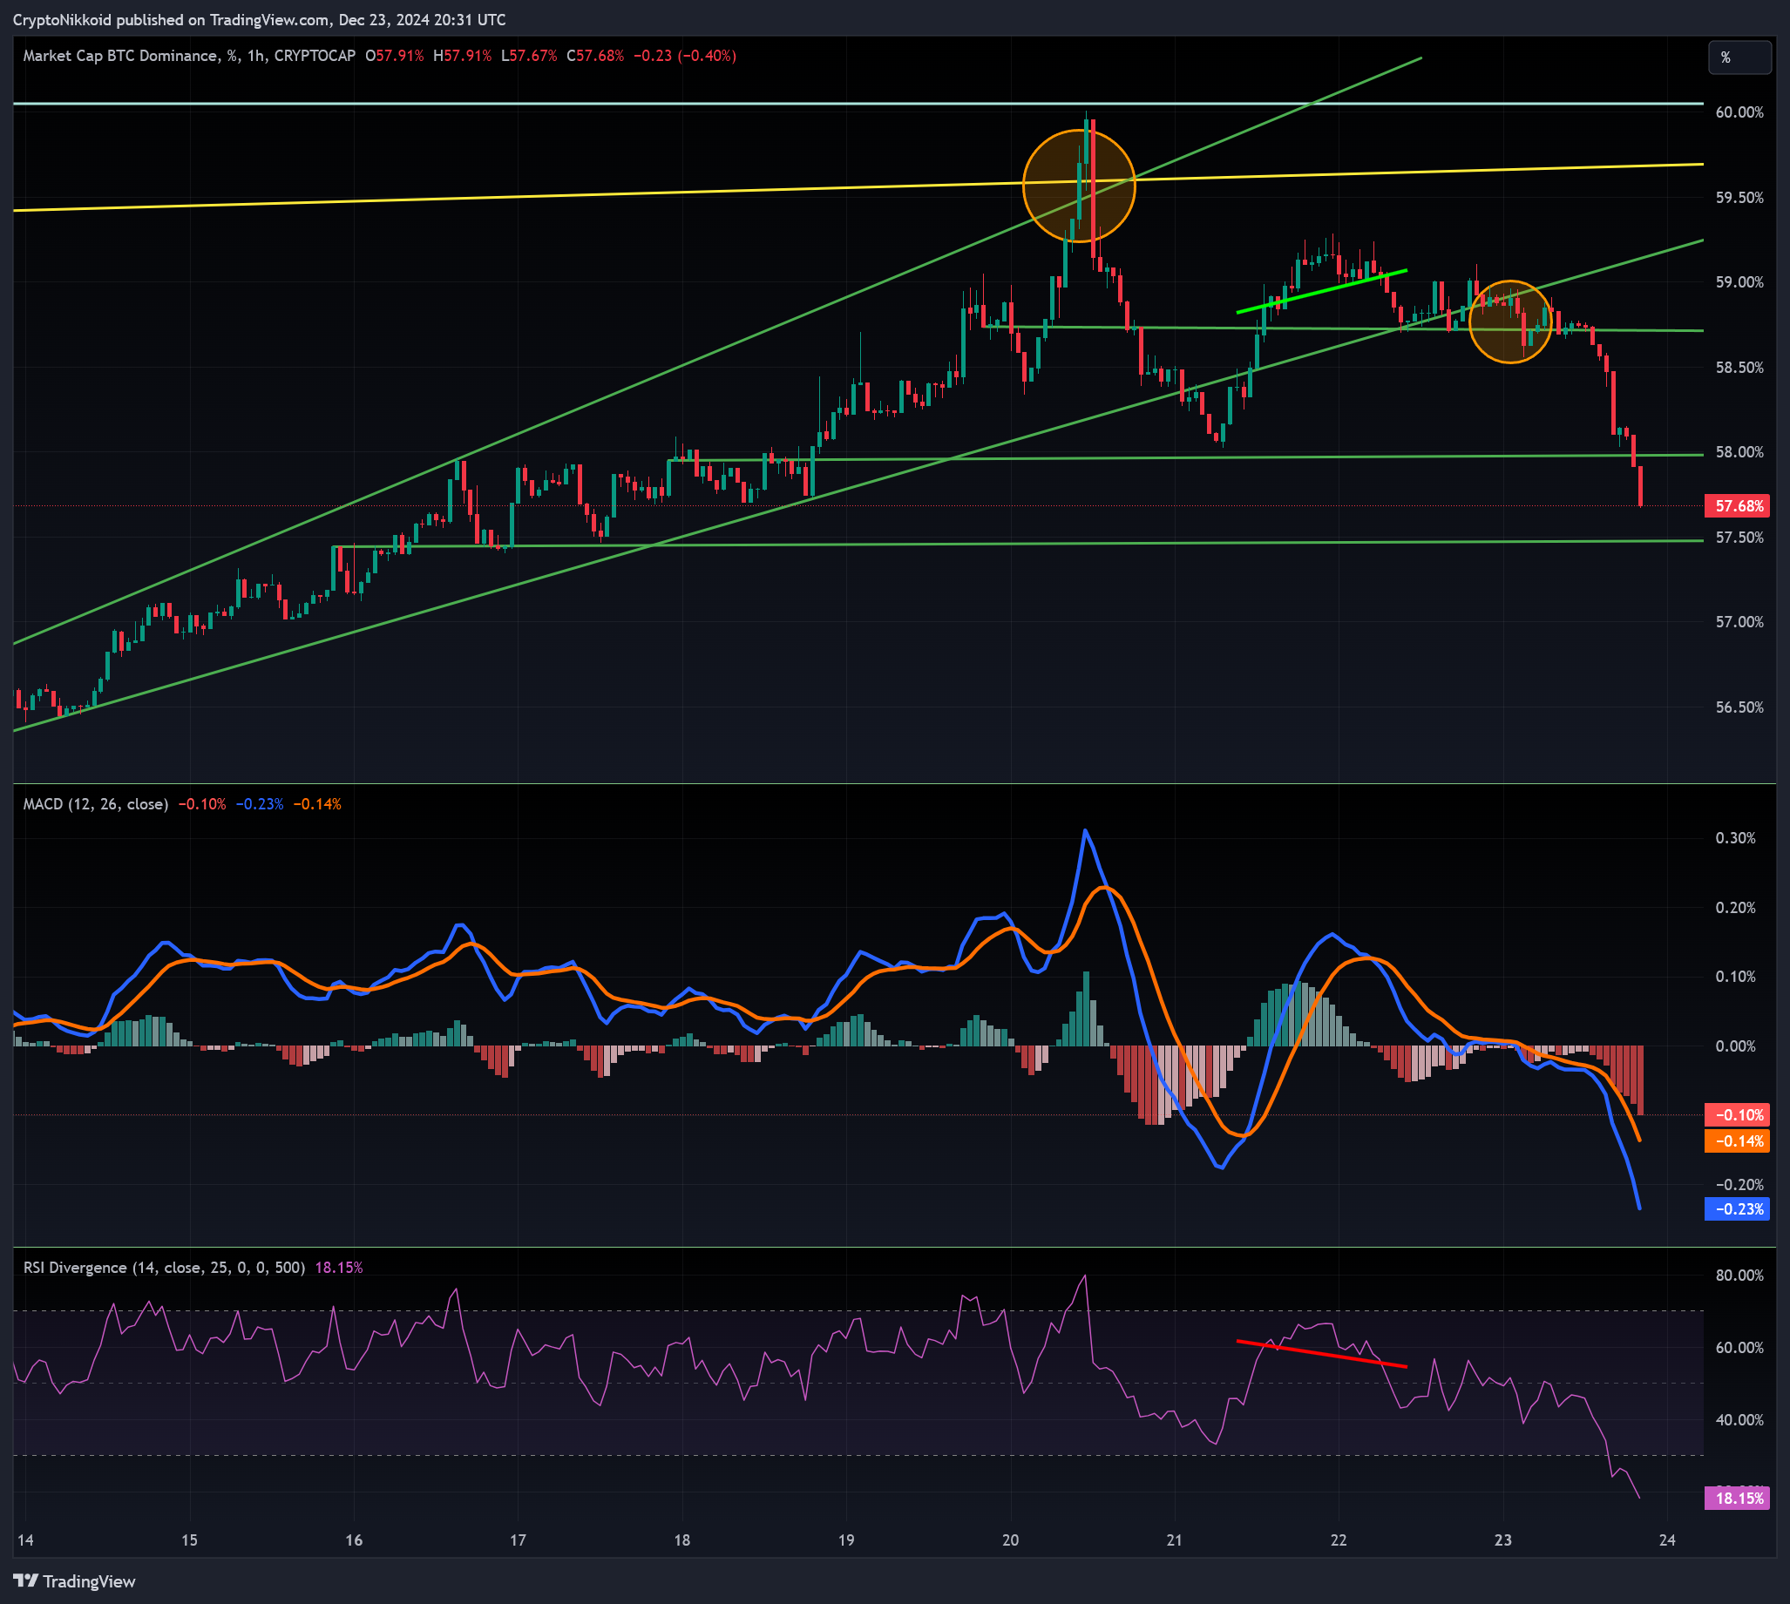Click the MACD (12, 26, close) indicator label
This screenshot has height=1604, width=1790.
[95, 804]
